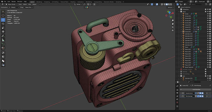Remove the Subdivision modifier with X
The width and height of the screenshot is (212, 112).
pos(207,93)
